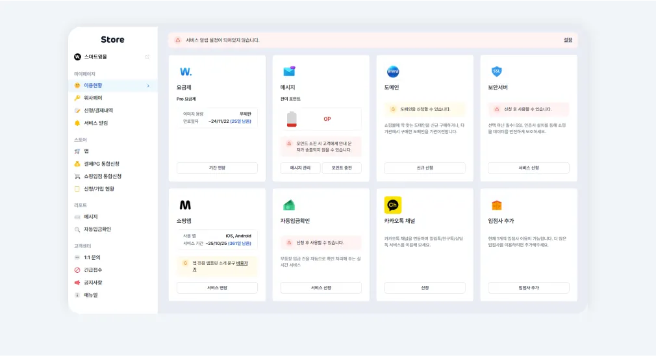
Task: Open 이용현황 in the sidebar
Action: coord(113,85)
